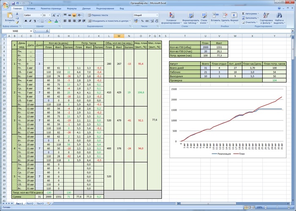
Task: Open Sort & Filter (Сортировка и фильтр)
Action: click(266, 18)
